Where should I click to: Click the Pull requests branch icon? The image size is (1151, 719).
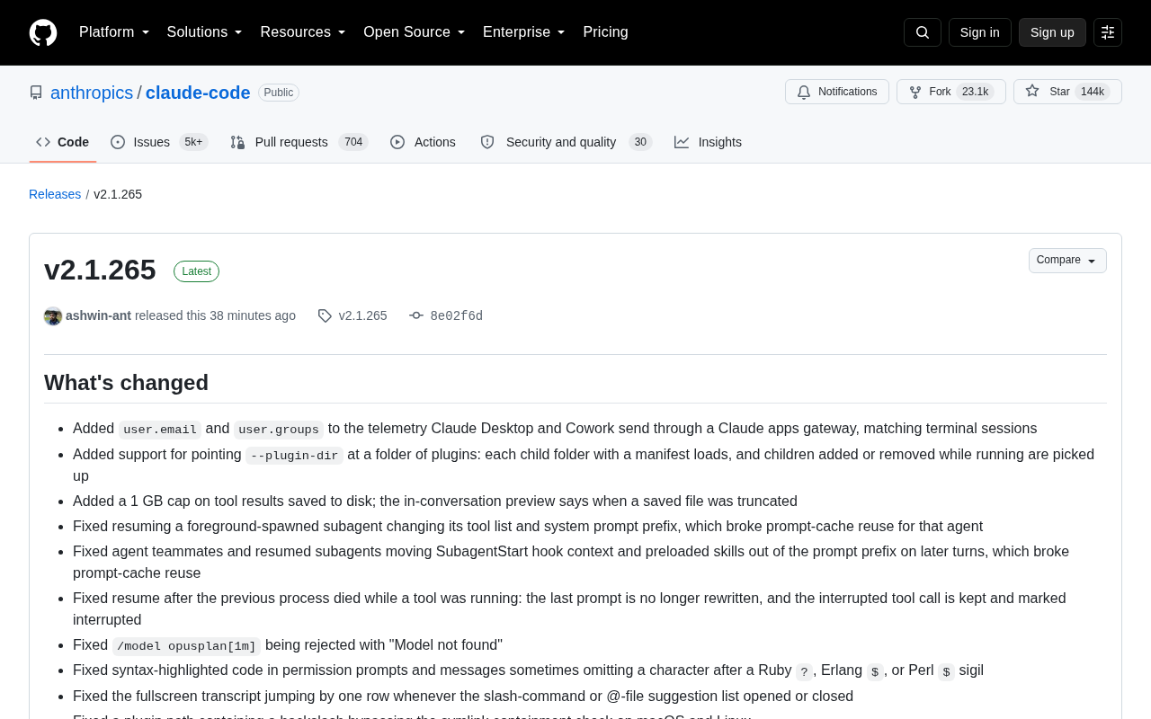pyautogui.click(x=237, y=142)
